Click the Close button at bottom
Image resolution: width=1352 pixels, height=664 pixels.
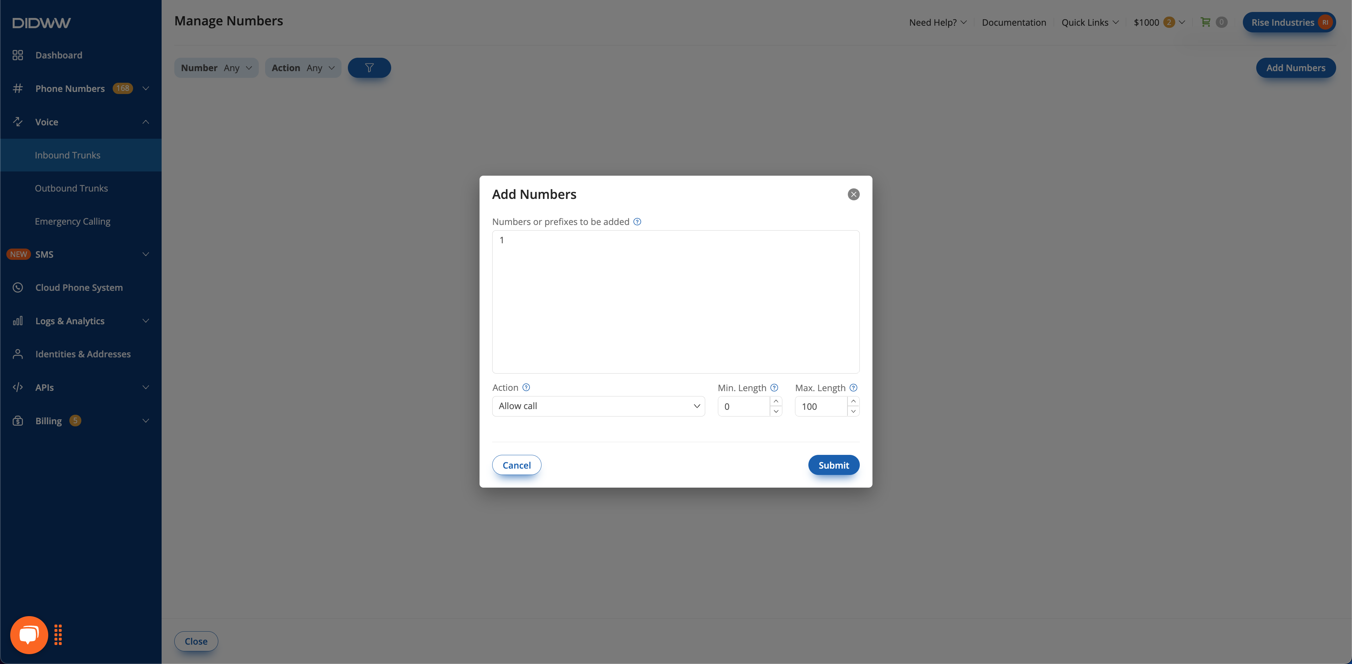click(x=196, y=641)
